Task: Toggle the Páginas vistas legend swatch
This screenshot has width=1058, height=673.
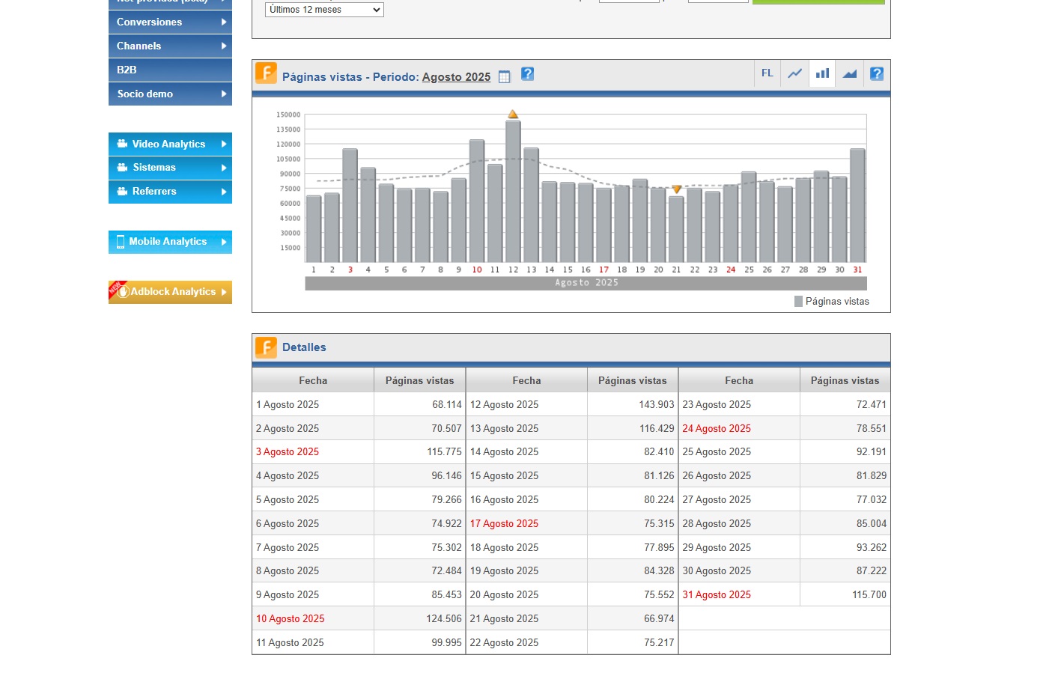Action: (x=798, y=302)
